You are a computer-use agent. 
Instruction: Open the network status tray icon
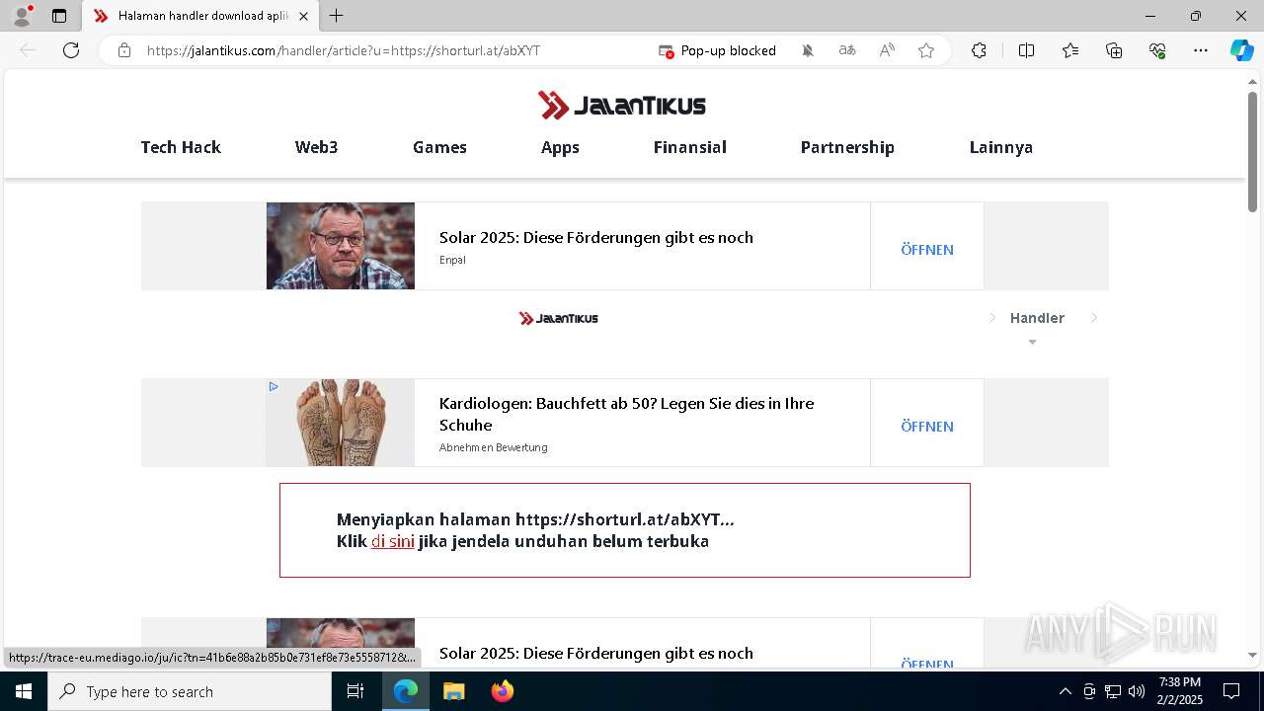[x=1113, y=691]
